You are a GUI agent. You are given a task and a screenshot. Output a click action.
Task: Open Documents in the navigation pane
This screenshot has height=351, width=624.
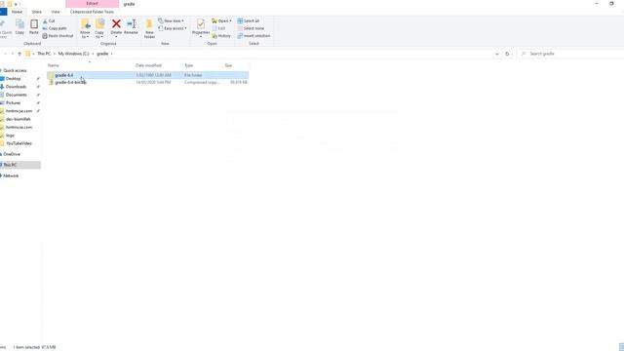[16, 95]
